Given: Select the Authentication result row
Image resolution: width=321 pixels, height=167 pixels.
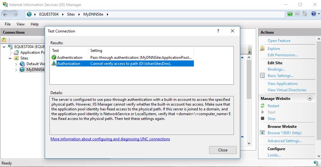Looking at the screenshot, I should (122, 58).
